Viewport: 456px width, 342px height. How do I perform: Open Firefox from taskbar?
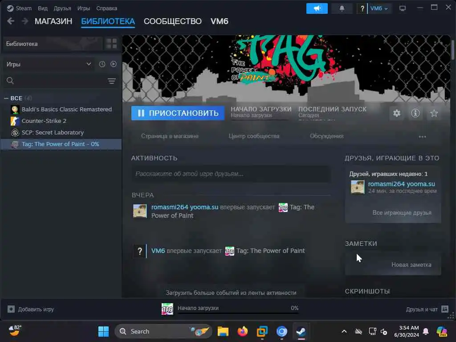[x=243, y=331]
